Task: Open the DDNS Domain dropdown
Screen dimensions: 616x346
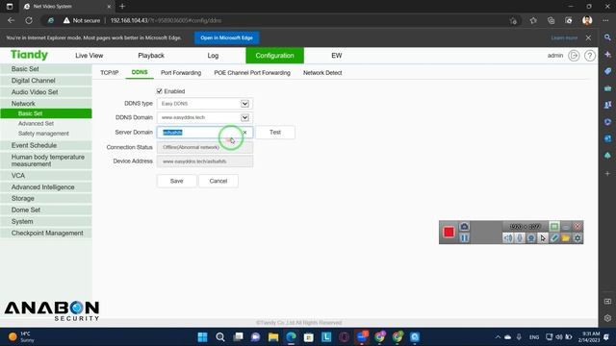Action: click(x=244, y=117)
